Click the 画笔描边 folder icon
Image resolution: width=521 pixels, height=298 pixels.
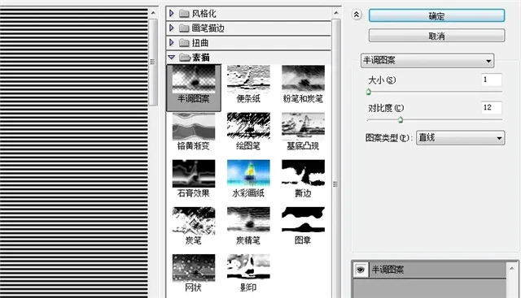point(184,28)
